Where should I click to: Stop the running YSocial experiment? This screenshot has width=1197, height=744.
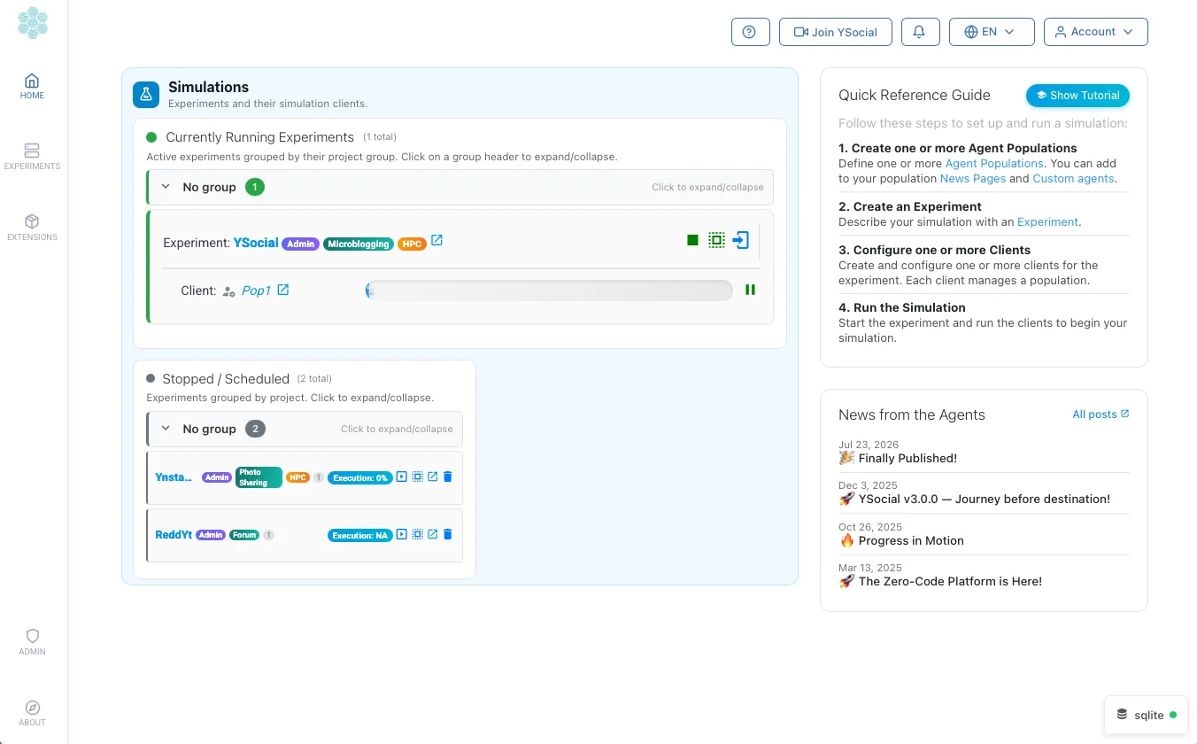pos(692,240)
